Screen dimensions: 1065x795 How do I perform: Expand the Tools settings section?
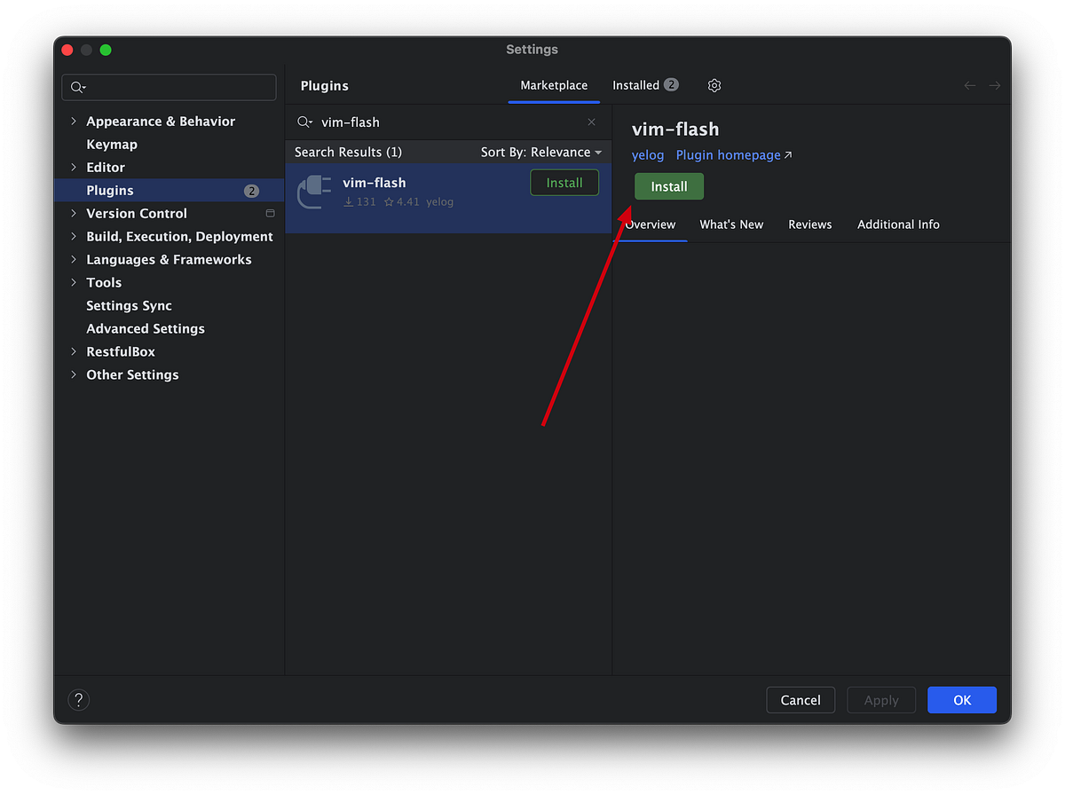tap(75, 282)
